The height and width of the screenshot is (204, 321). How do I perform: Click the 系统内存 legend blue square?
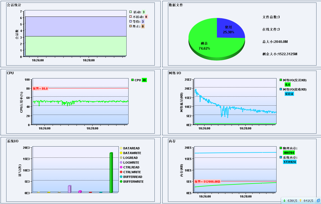280,157
